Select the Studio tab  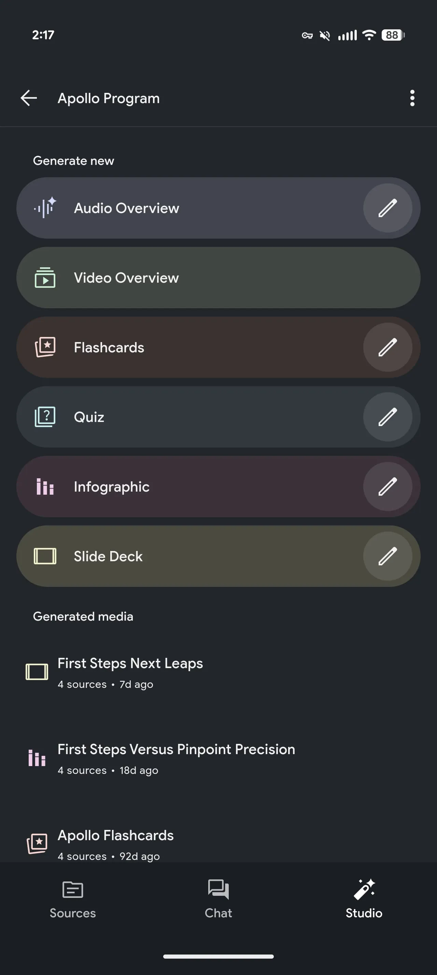tap(364, 899)
